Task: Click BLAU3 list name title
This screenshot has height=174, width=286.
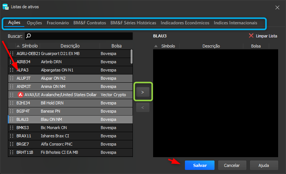Action: pyautogui.click(x=160, y=36)
